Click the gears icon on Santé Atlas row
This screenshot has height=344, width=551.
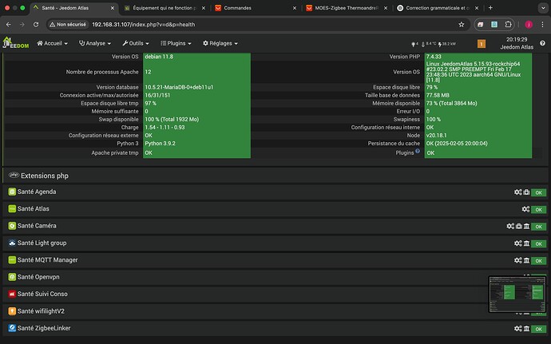525,209
